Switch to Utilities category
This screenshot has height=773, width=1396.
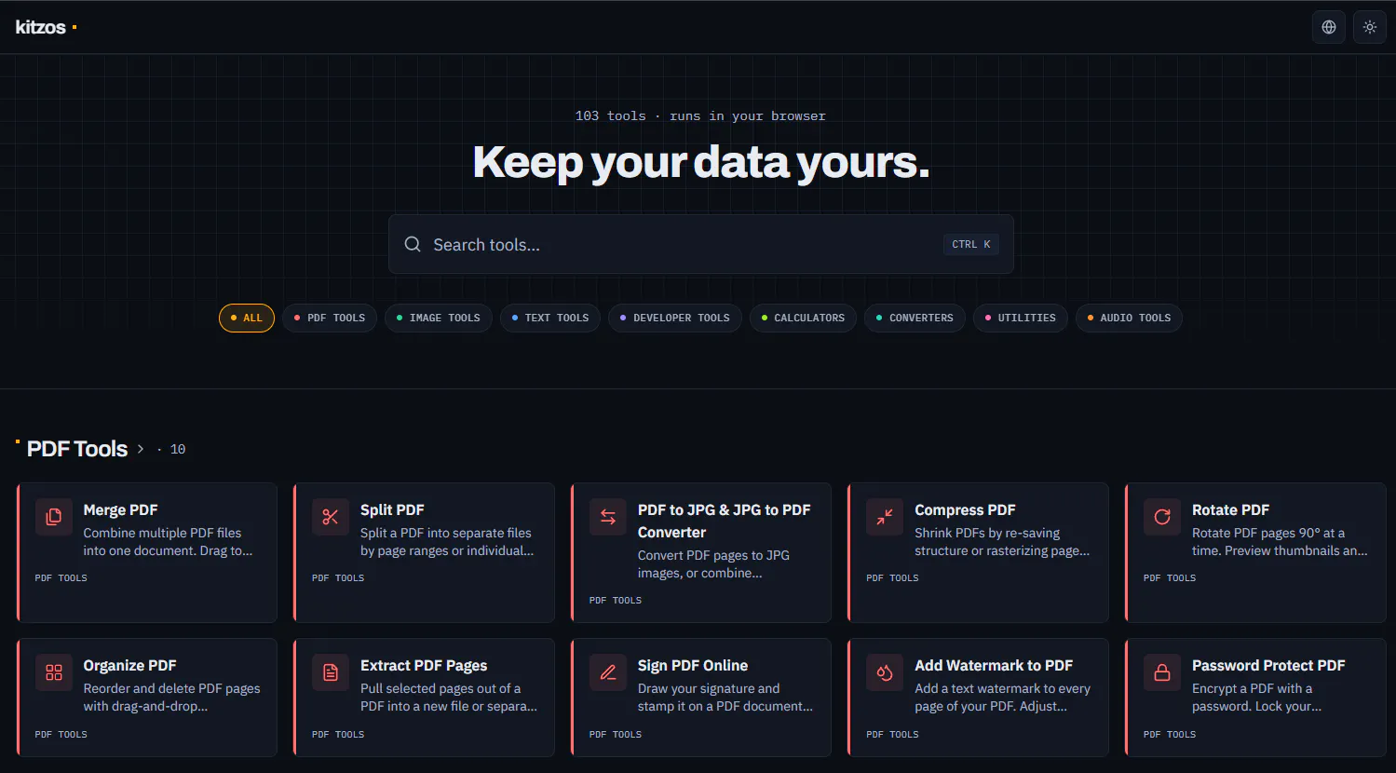(1021, 318)
